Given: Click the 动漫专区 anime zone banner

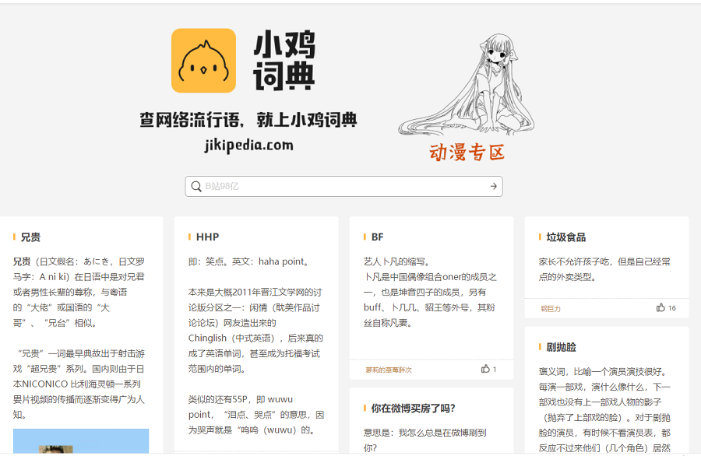Looking at the screenshot, I should pyautogui.click(x=467, y=153).
